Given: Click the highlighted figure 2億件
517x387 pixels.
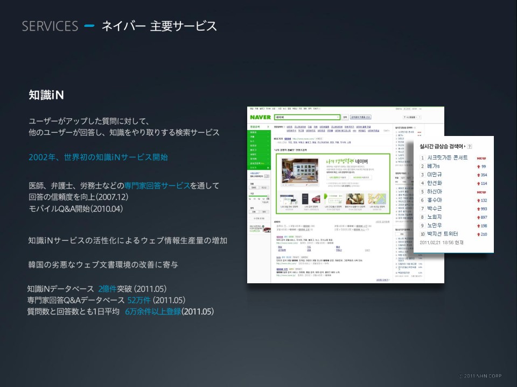Looking at the screenshot, I should tap(108, 289).
